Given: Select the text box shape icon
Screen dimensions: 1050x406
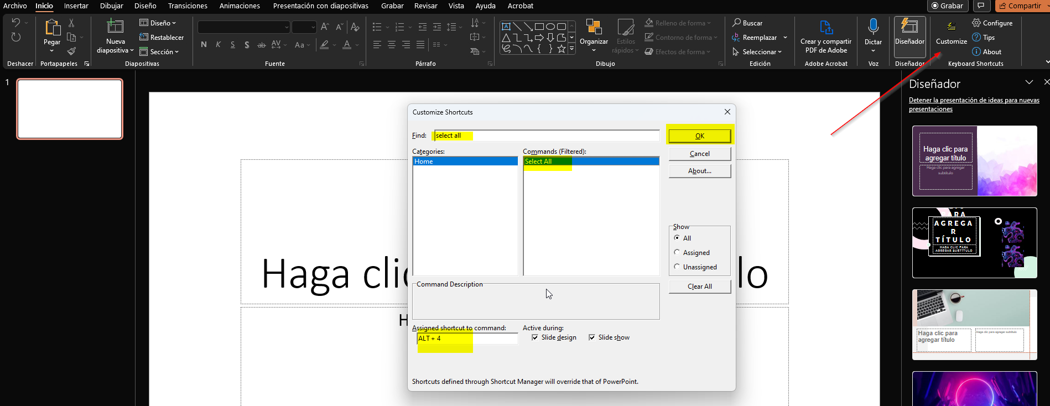Looking at the screenshot, I should [x=506, y=26].
